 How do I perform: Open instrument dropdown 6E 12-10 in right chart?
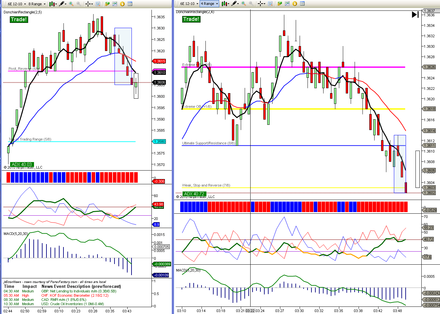[189, 4]
